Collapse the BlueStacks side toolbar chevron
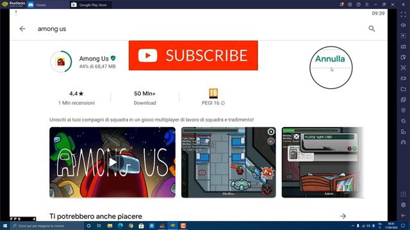This screenshot has height=230, width=410. coord(403,4)
